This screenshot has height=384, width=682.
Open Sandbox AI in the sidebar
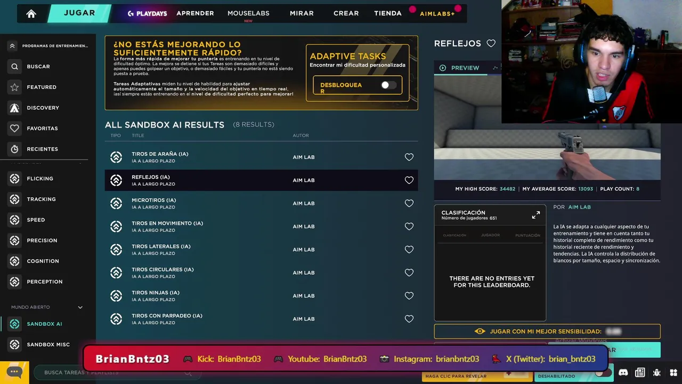[x=44, y=324]
